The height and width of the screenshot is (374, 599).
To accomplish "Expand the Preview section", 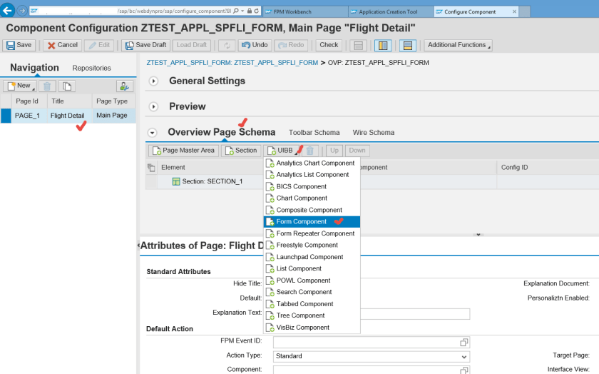I will tap(153, 106).
